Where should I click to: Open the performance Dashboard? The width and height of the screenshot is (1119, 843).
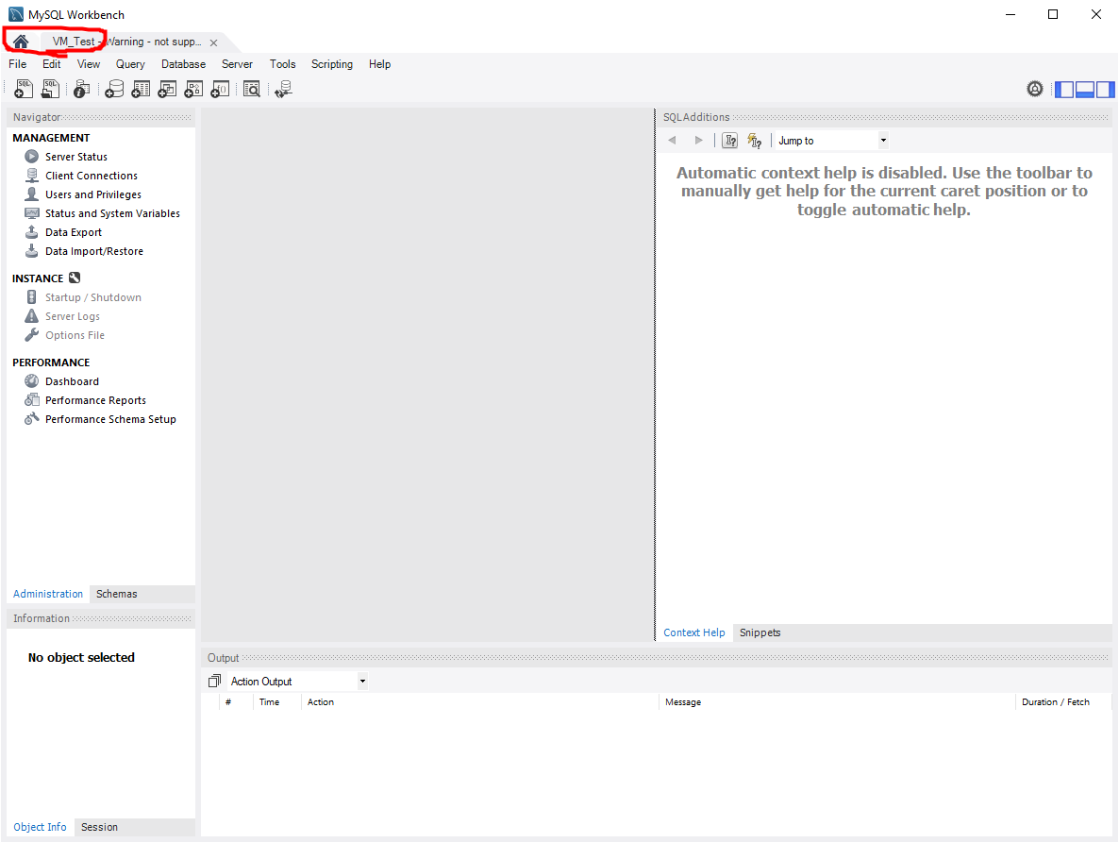pyautogui.click(x=72, y=381)
